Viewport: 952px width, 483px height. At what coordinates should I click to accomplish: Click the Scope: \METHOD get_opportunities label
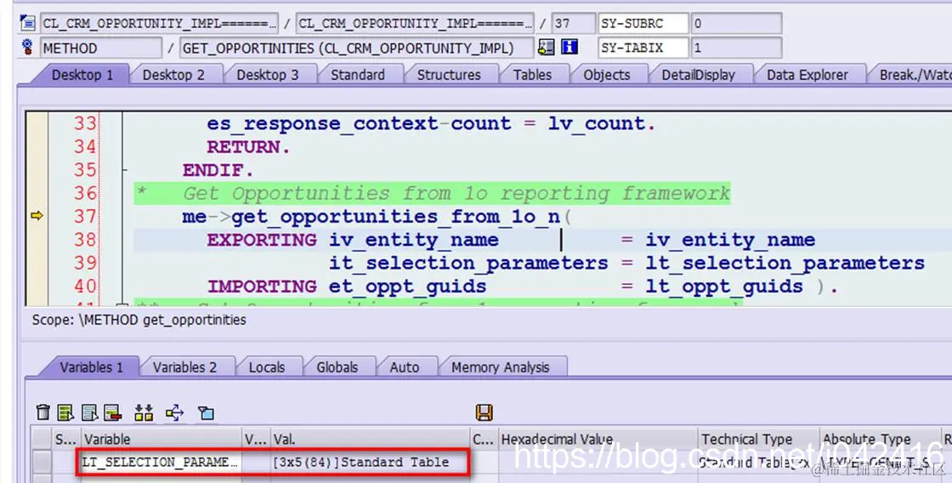139,320
